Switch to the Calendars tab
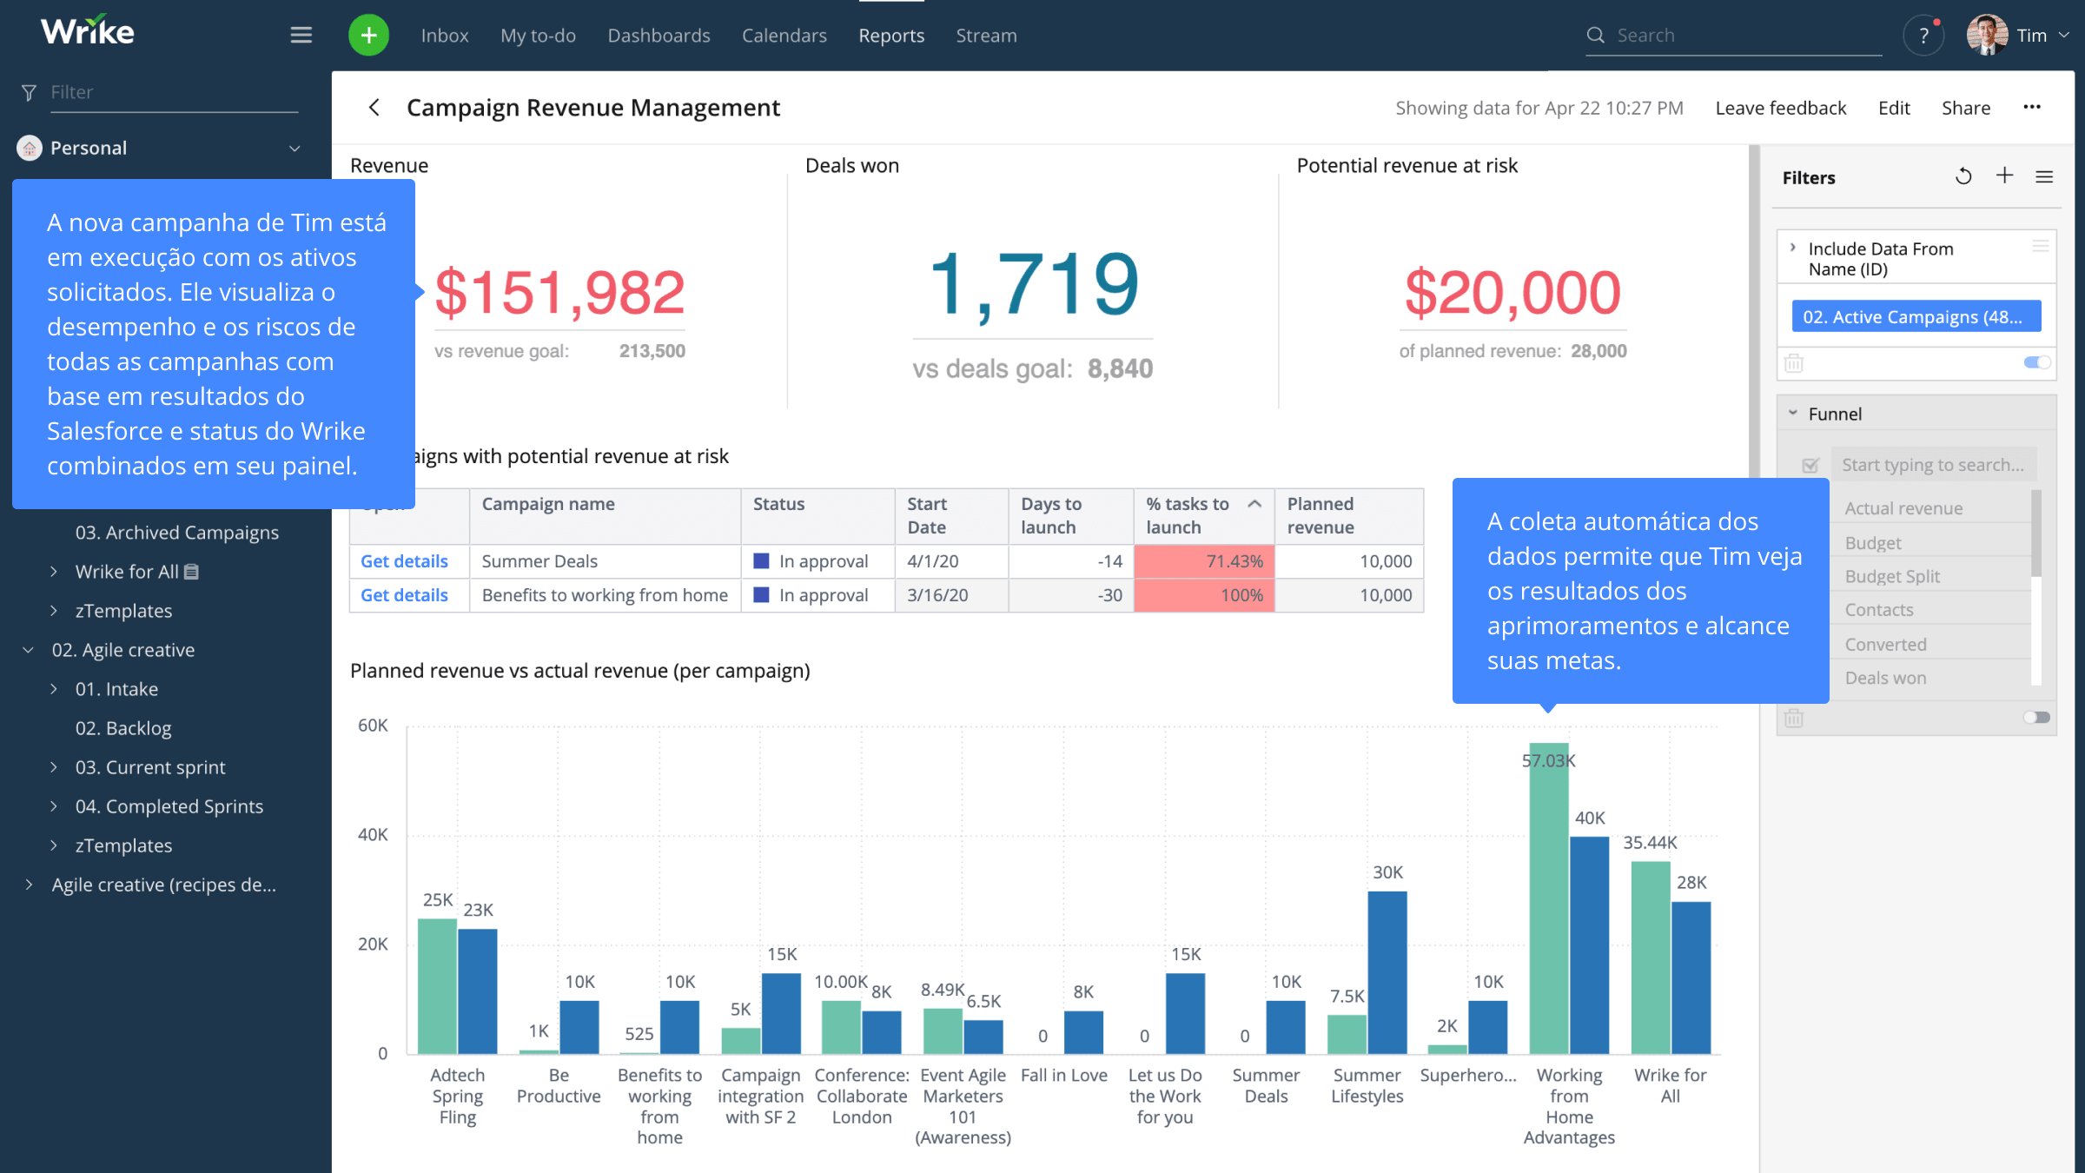This screenshot has height=1173, width=2085. (784, 36)
